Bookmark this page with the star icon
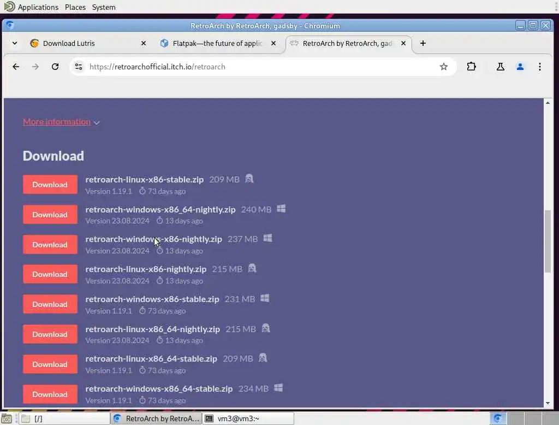This screenshot has height=425, width=559. 443,67
